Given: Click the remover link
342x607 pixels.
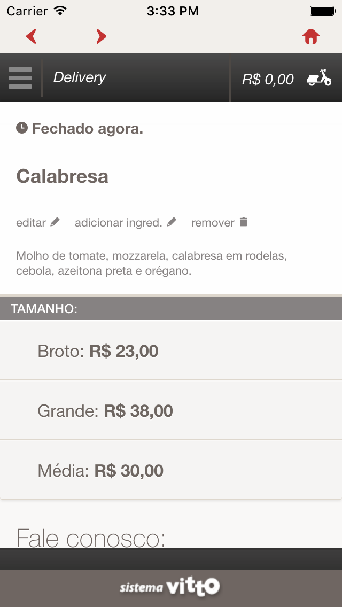Looking at the screenshot, I should pos(214,221).
